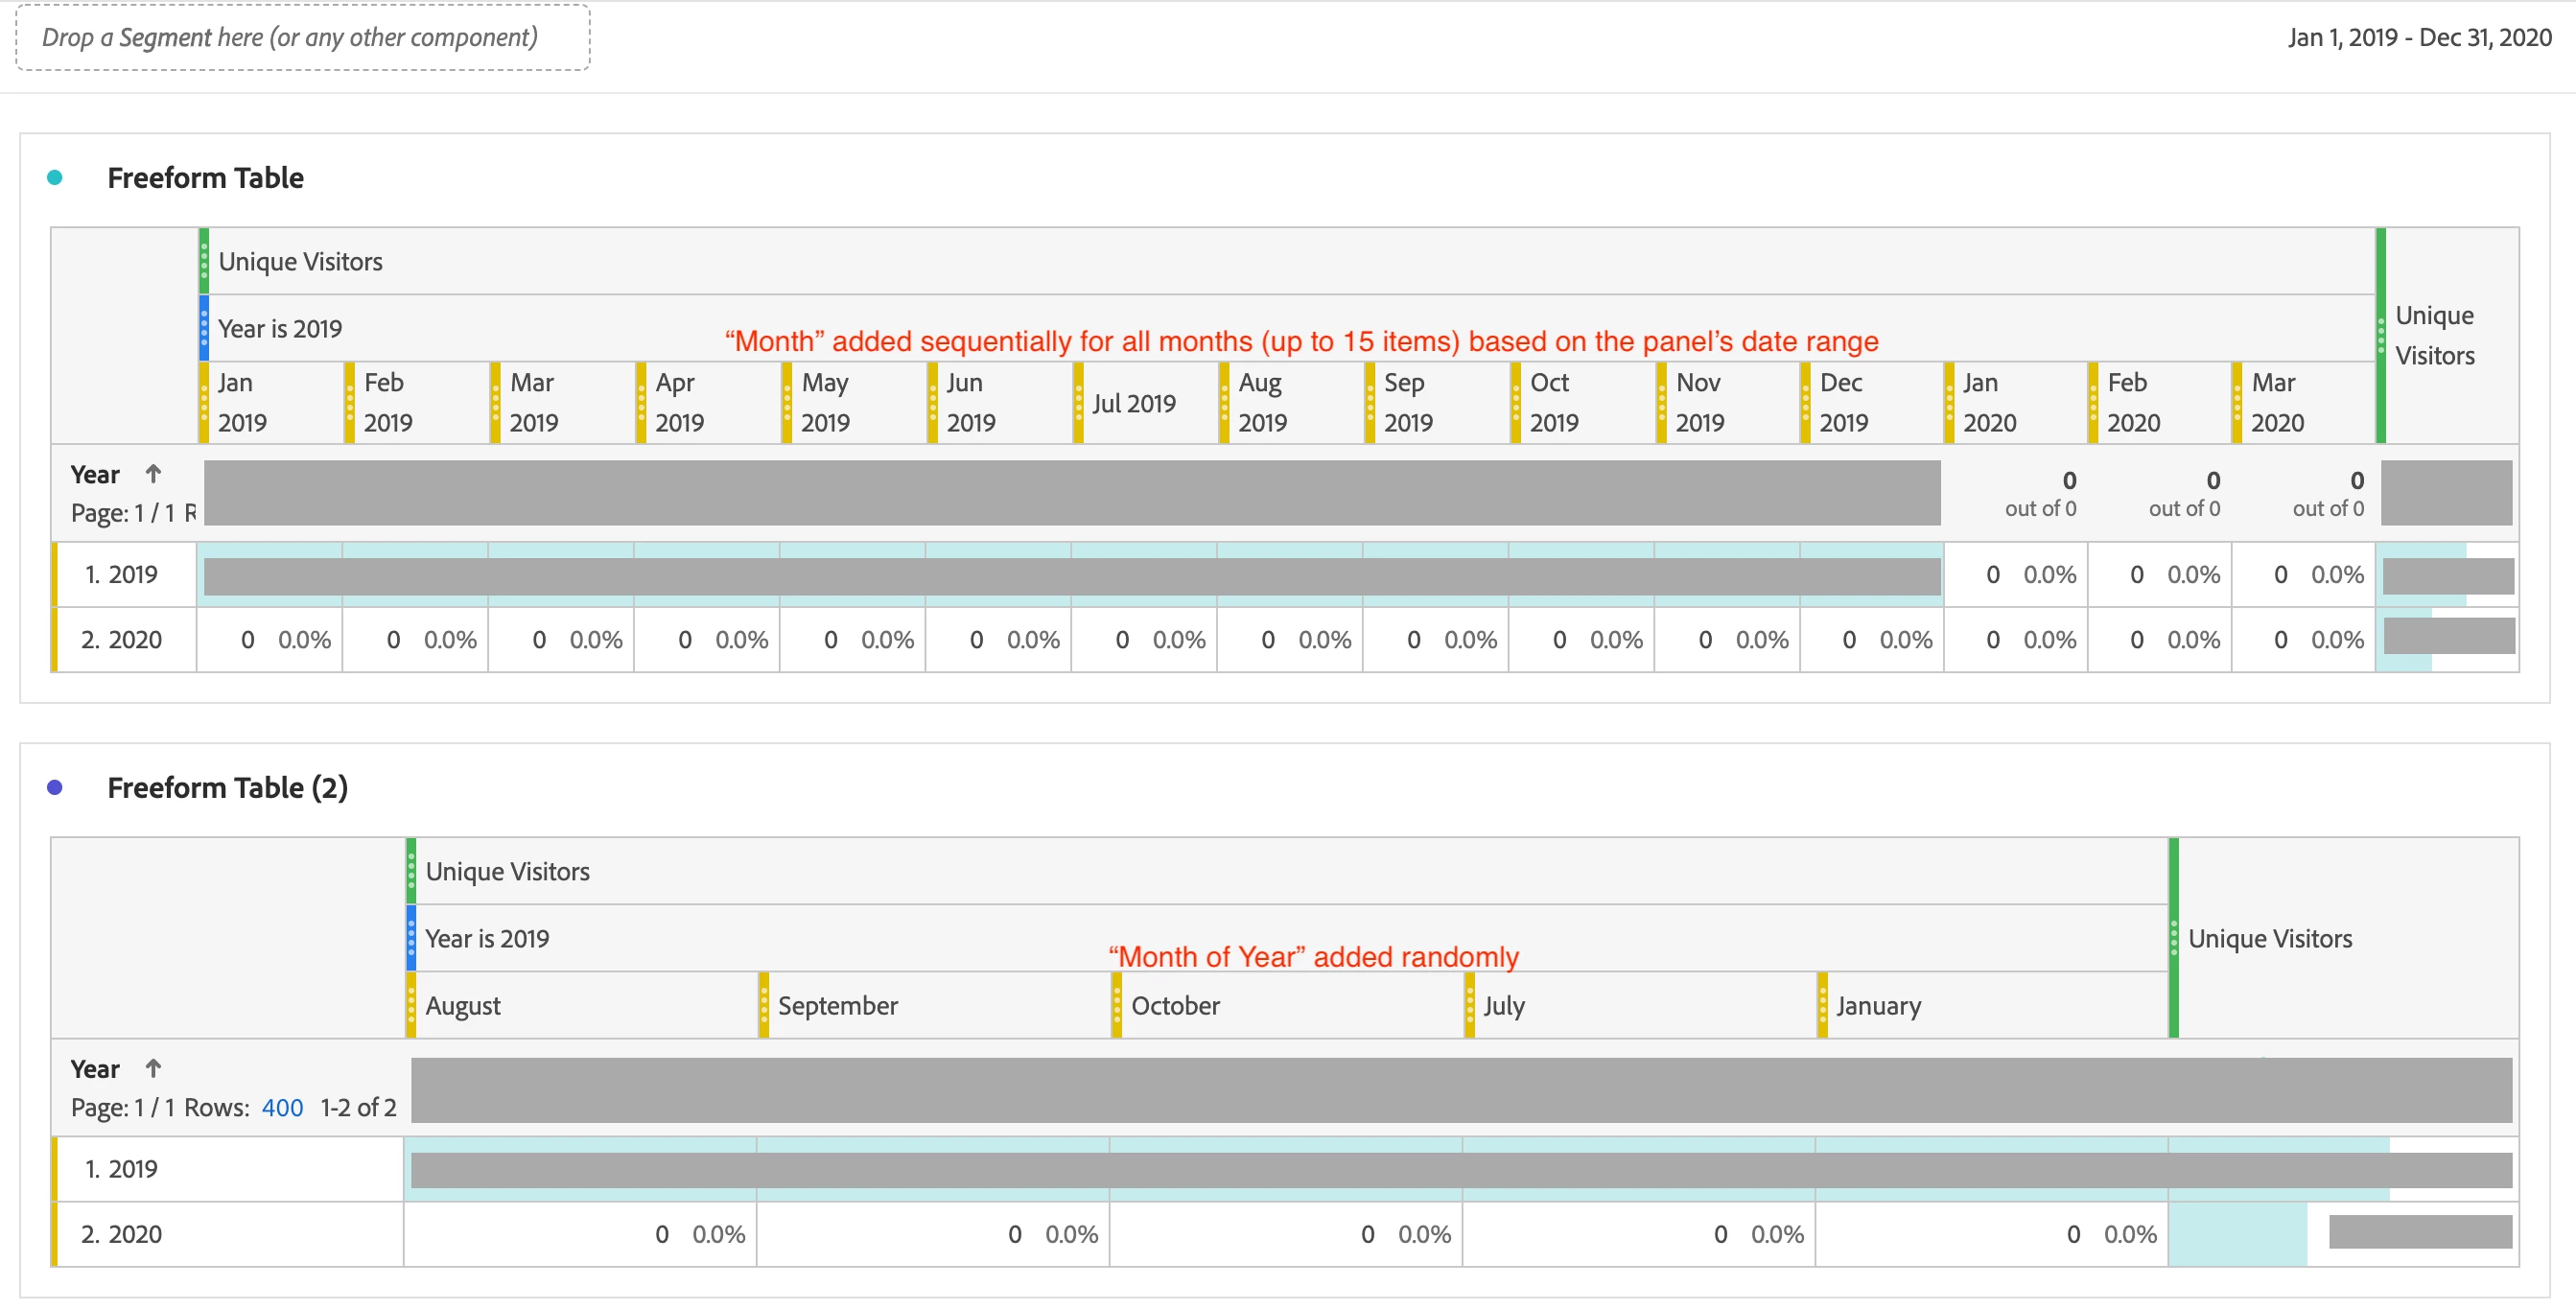Click Year sort arrow in first table

(x=153, y=474)
